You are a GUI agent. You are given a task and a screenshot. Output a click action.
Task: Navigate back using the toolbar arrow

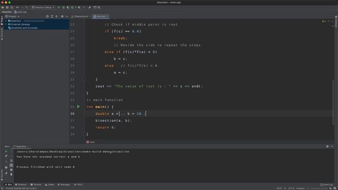[x=17, y=7]
